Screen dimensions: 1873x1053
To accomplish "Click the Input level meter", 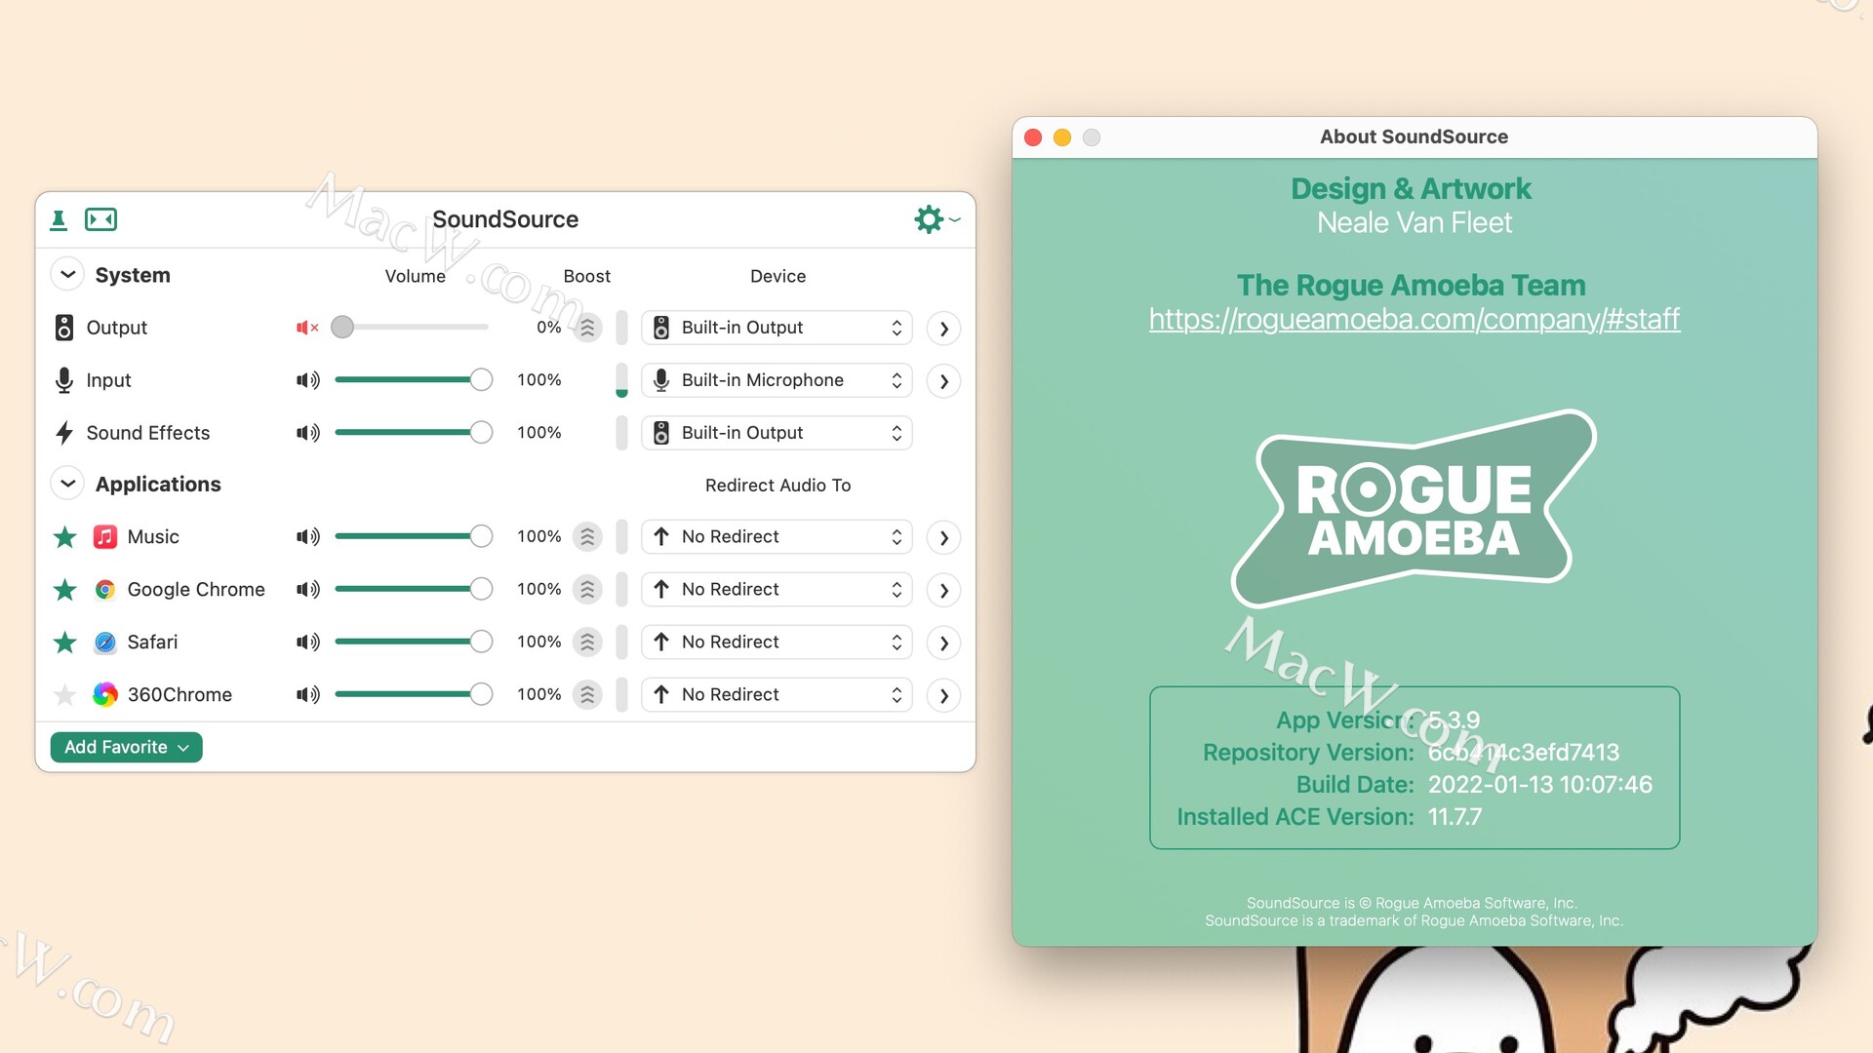I will [621, 380].
